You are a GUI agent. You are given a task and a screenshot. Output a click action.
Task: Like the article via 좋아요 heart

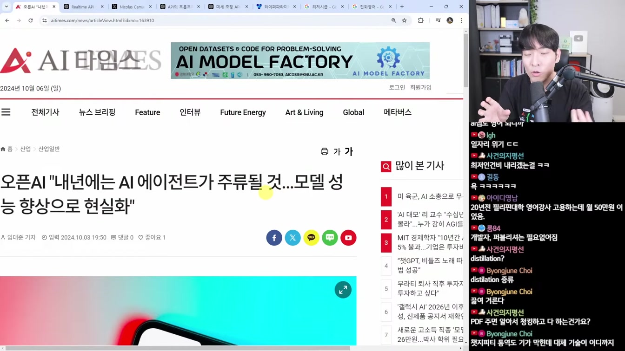tap(152, 237)
